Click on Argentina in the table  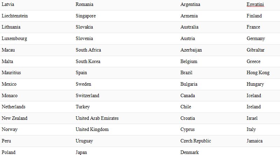[x=190, y=5]
